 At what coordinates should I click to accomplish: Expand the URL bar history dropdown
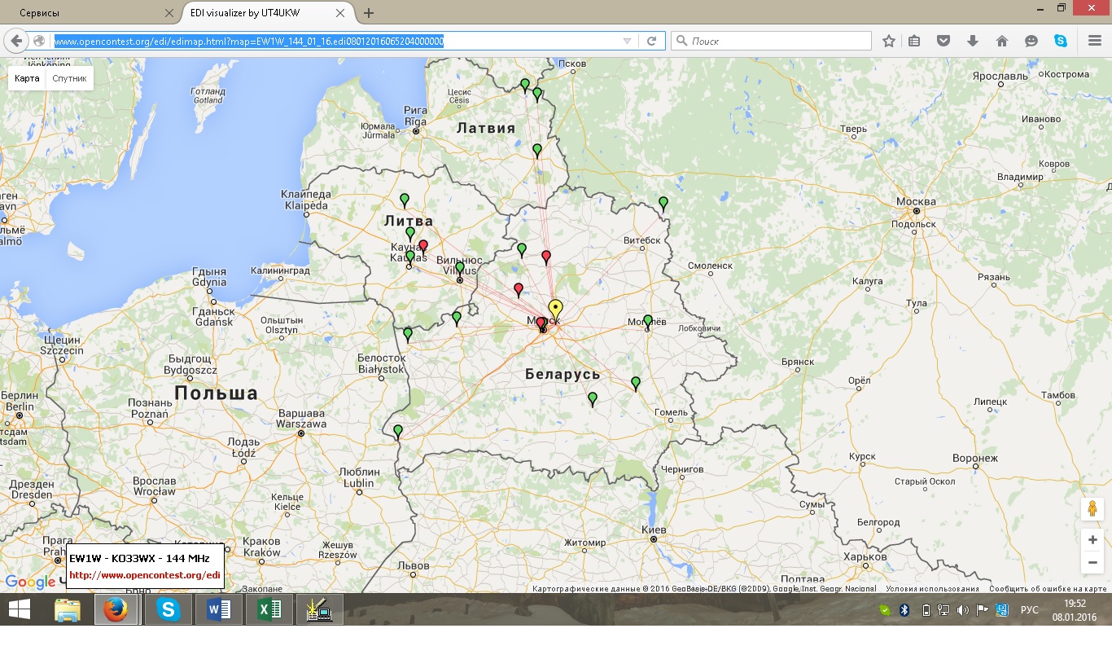pyautogui.click(x=627, y=41)
